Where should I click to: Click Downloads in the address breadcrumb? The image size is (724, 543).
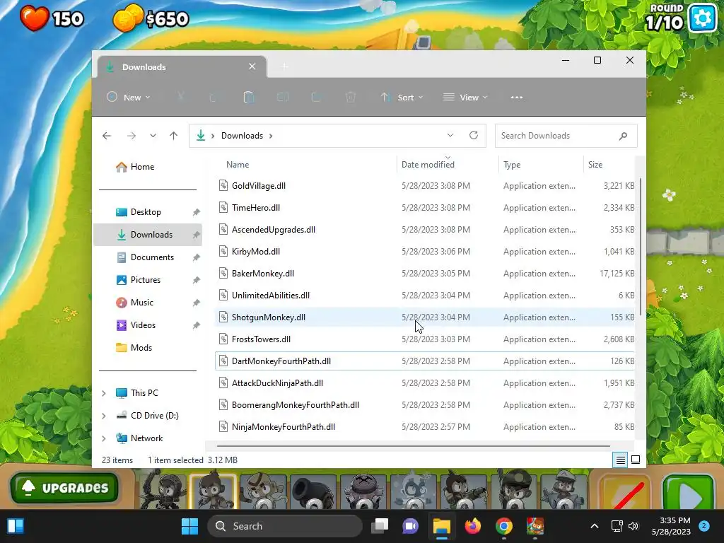pyautogui.click(x=242, y=136)
